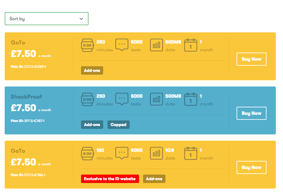Click the data bar chart icon in ShockProof plan
This screenshot has width=283, height=192.
click(x=156, y=99)
